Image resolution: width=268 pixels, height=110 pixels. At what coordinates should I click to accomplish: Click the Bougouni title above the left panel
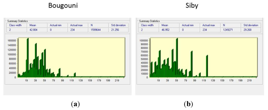(x=64, y=6)
